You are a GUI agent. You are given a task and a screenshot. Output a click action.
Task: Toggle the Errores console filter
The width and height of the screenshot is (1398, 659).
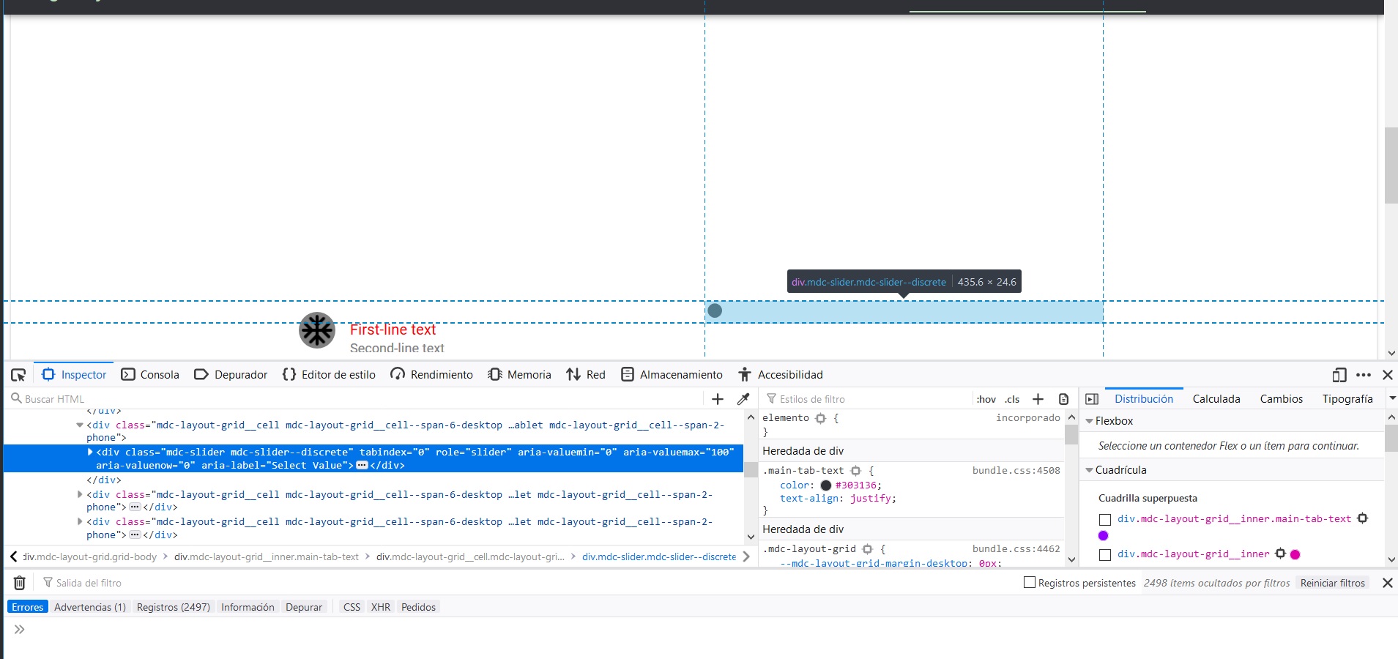point(28,607)
